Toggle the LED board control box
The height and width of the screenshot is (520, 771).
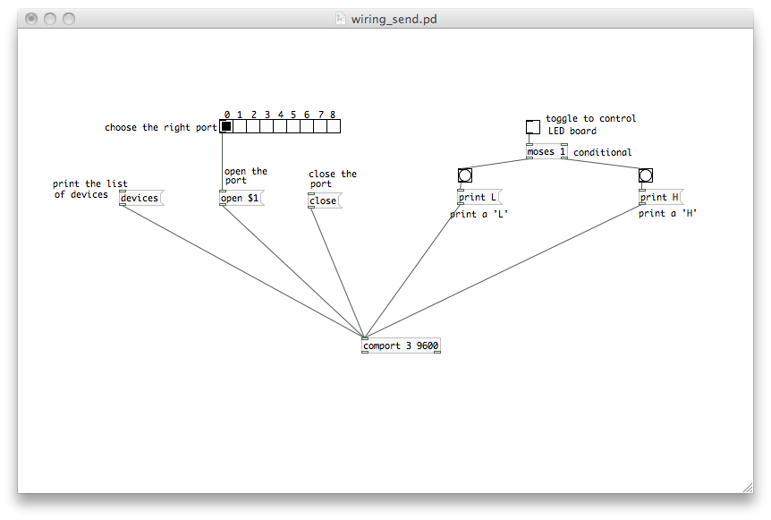point(533,127)
